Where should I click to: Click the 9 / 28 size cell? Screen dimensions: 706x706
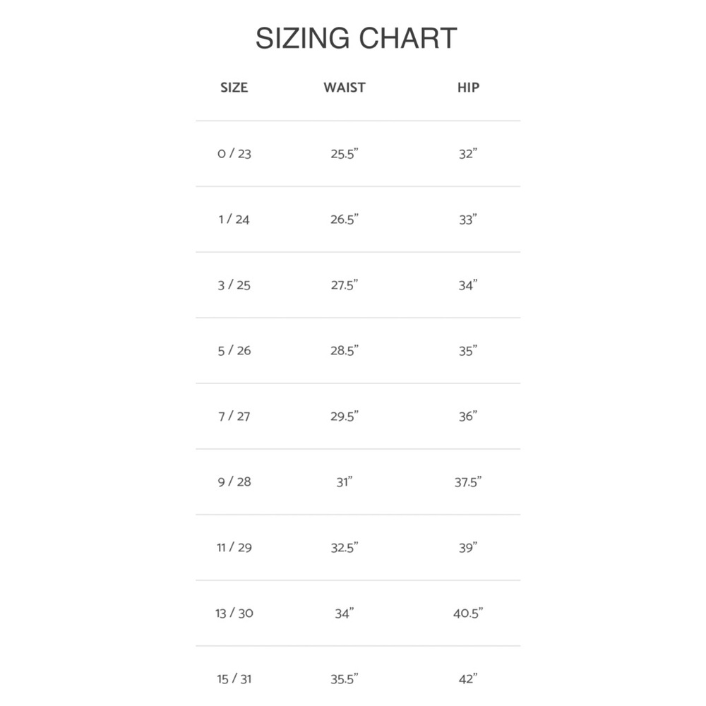pyautogui.click(x=234, y=481)
